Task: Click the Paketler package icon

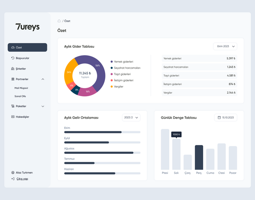Action: point(13,106)
